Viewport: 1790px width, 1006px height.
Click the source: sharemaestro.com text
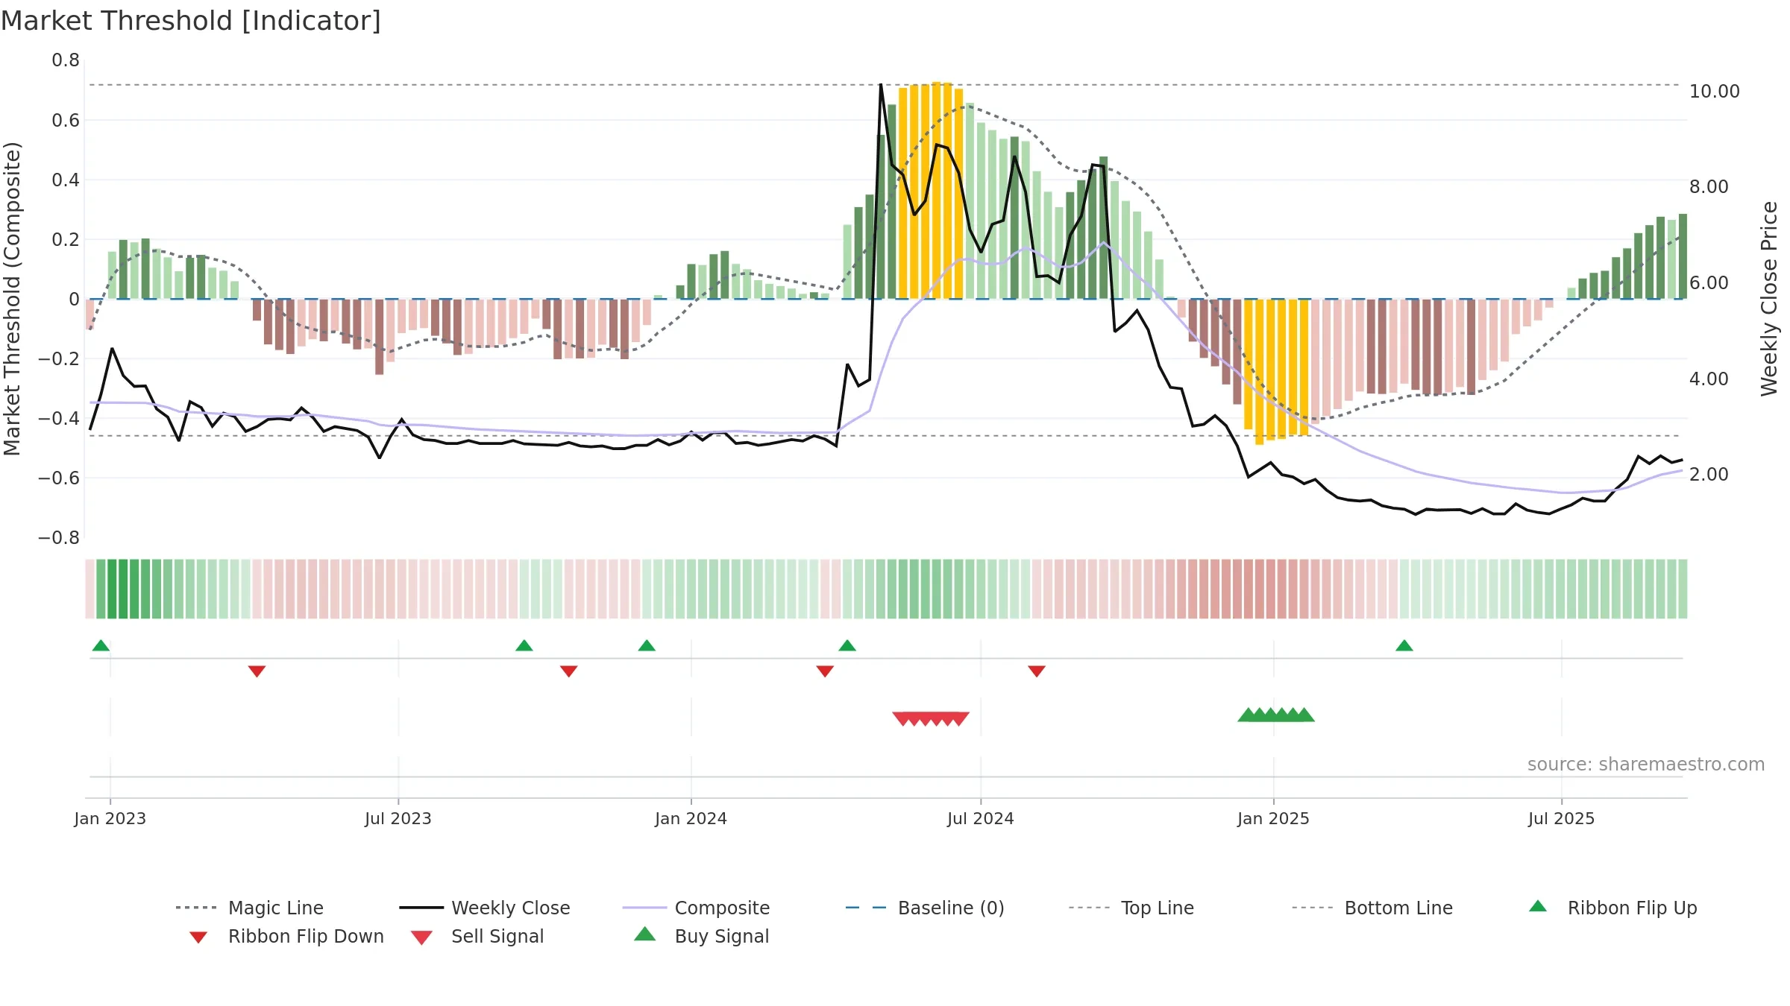click(1646, 765)
